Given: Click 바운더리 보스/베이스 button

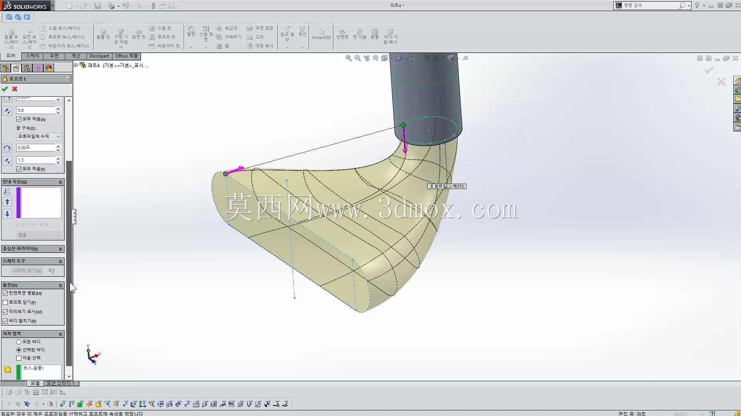Looking at the screenshot, I should pos(65,46).
